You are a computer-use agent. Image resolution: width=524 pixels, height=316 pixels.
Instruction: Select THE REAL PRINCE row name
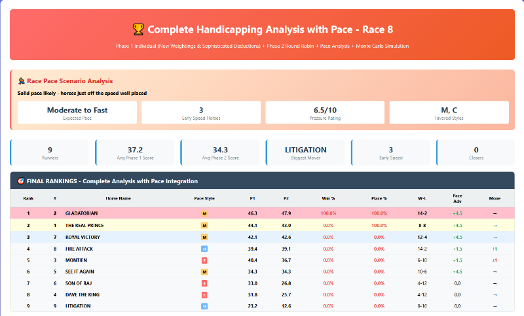84,225
